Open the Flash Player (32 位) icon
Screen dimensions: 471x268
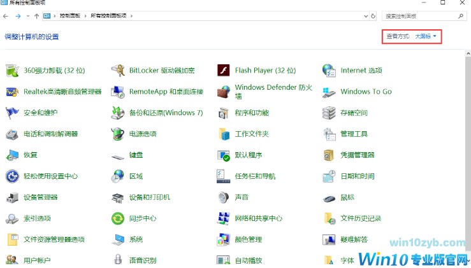(x=224, y=71)
